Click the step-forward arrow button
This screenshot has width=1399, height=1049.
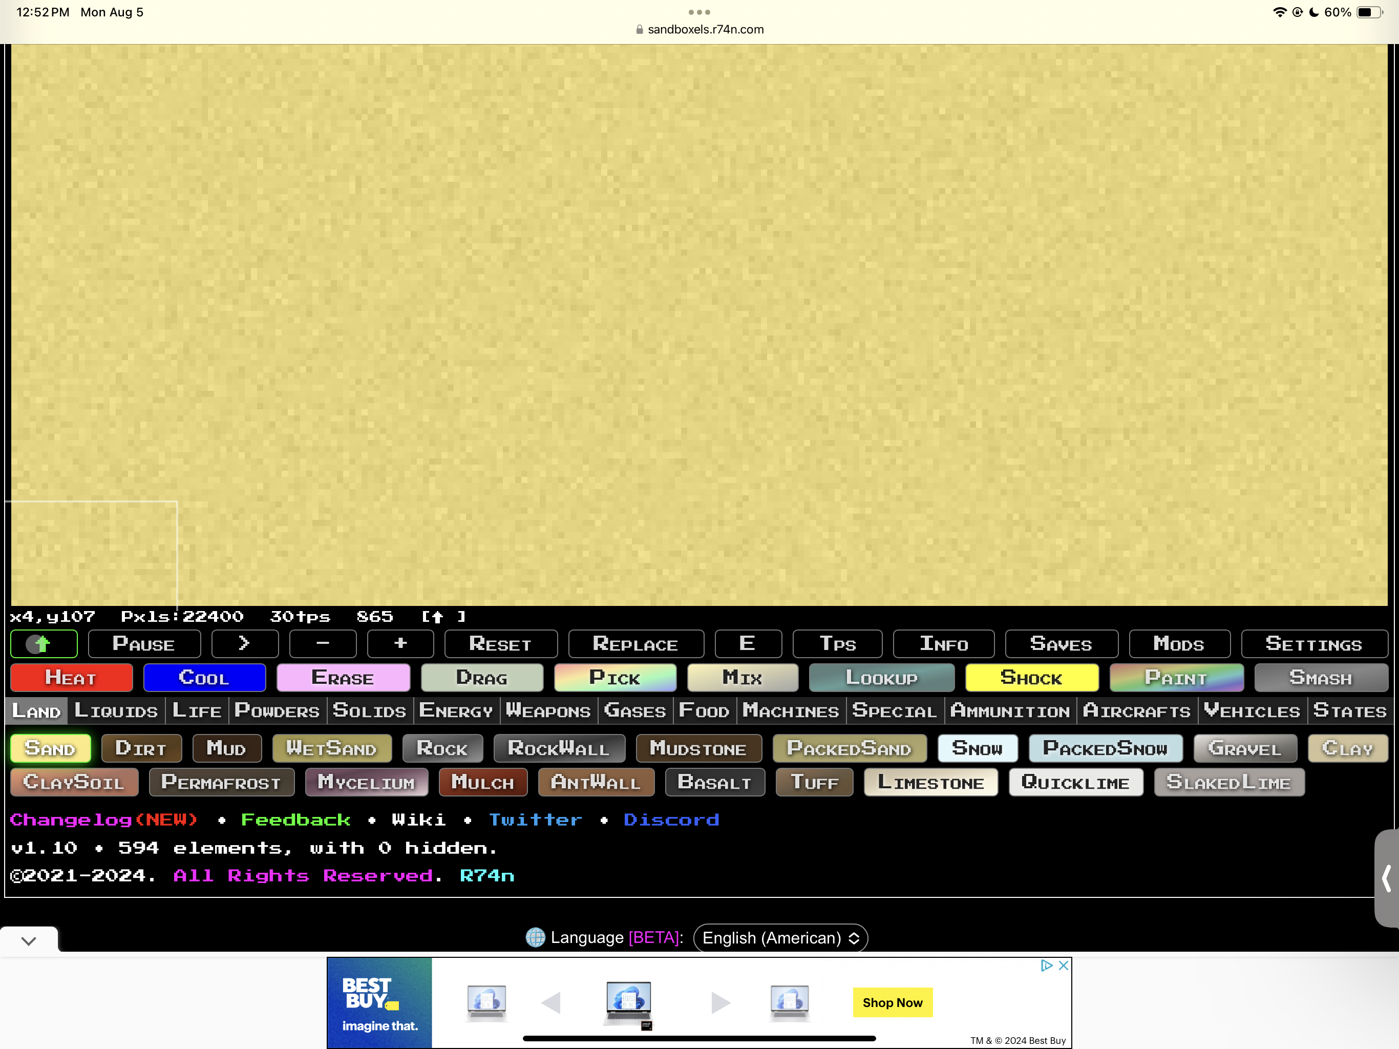pos(244,644)
